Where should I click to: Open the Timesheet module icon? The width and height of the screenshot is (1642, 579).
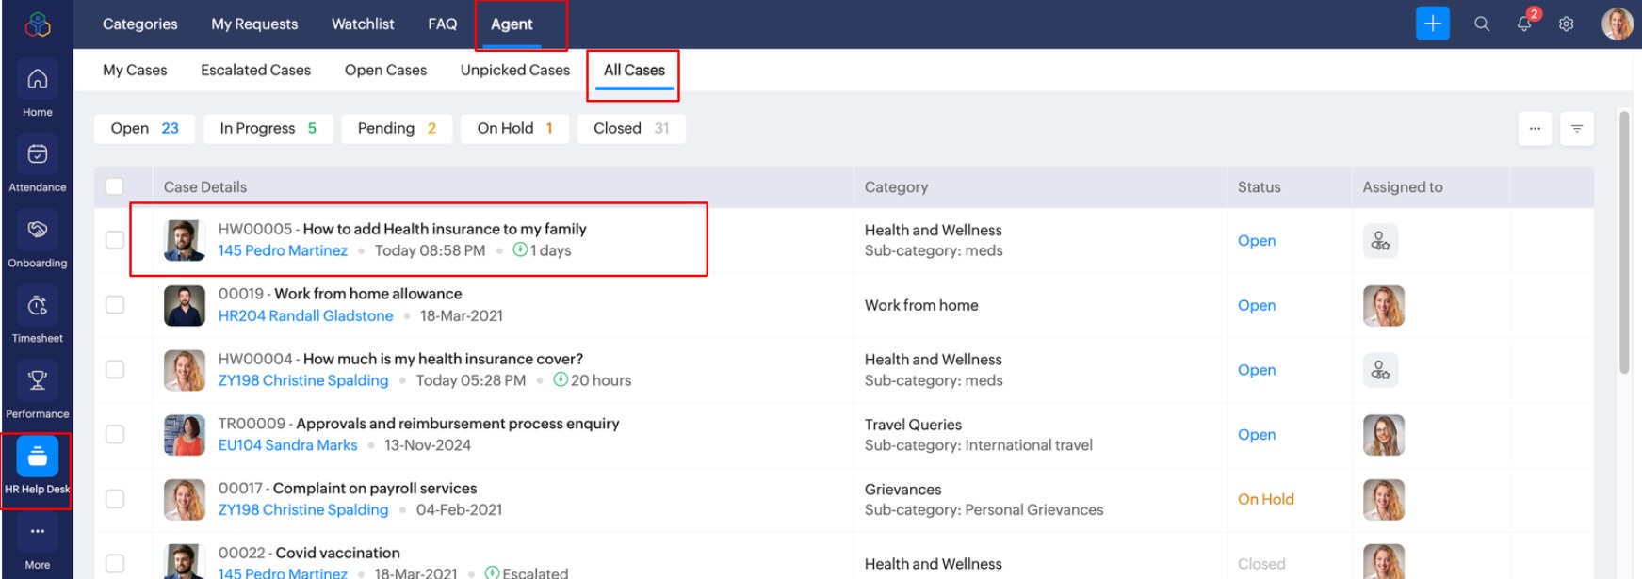click(38, 305)
